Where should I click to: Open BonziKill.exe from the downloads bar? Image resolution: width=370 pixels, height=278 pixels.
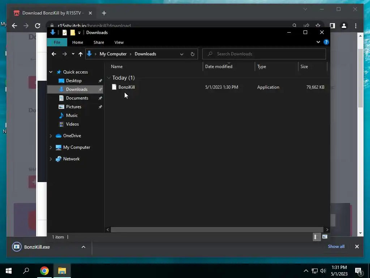click(37, 247)
